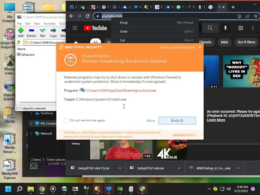Expand My Computer tree node
Viewport: 260px width, 195px height.
tap(31, 123)
